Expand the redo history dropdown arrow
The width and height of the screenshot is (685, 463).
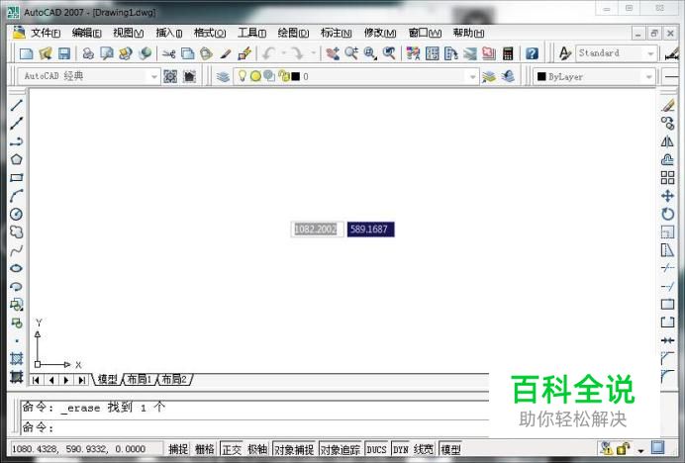[313, 53]
